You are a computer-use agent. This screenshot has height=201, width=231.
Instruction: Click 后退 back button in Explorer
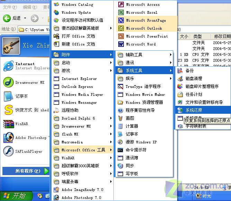[x=12, y=18]
